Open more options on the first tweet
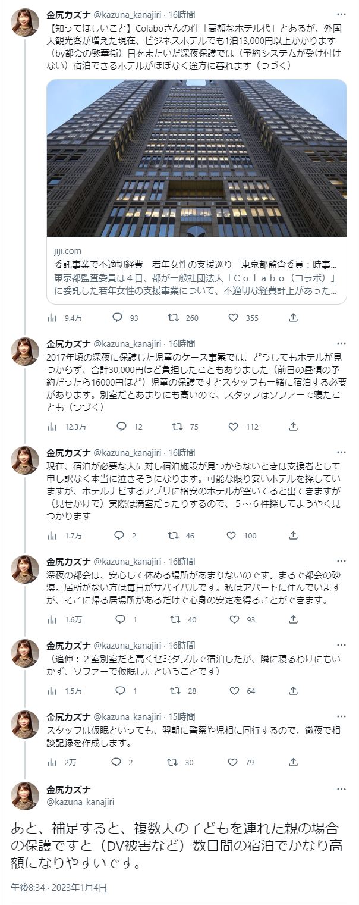359x905 pixels. click(x=341, y=14)
